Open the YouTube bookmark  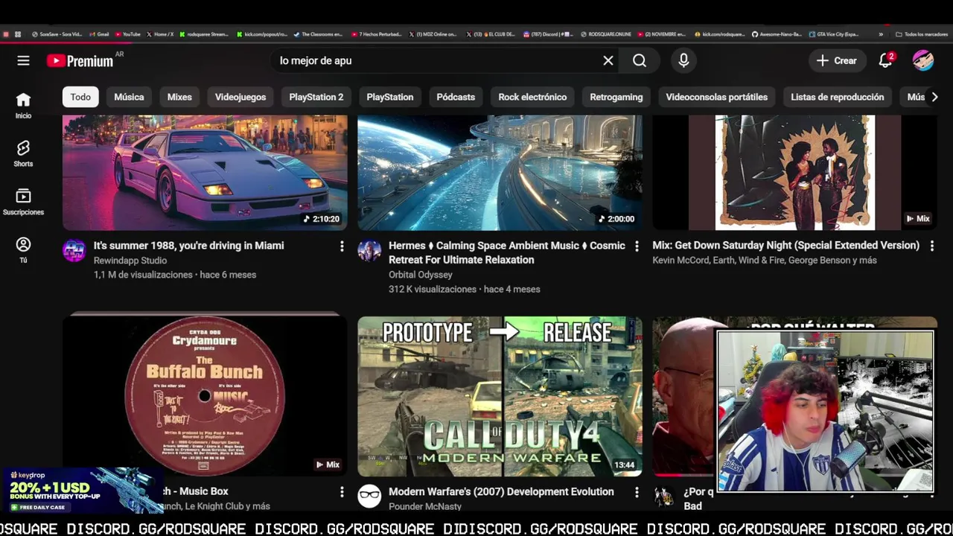pos(128,34)
